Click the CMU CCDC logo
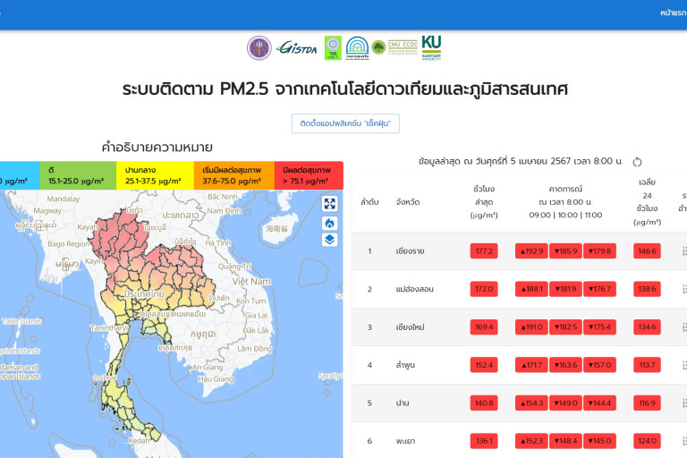This screenshot has width=687, height=458. coord(394,47)
